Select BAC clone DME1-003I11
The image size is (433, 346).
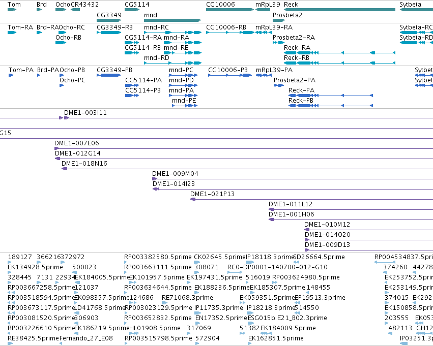[85, 113]
